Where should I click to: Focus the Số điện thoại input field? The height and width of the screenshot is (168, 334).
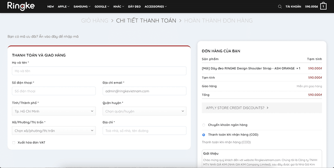54,91
